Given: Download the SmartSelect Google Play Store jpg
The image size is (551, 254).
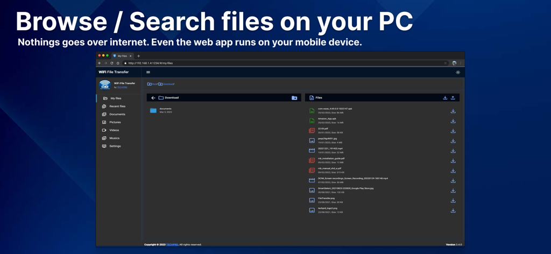Looking at the screenshot, I should [x=453, y=190].
